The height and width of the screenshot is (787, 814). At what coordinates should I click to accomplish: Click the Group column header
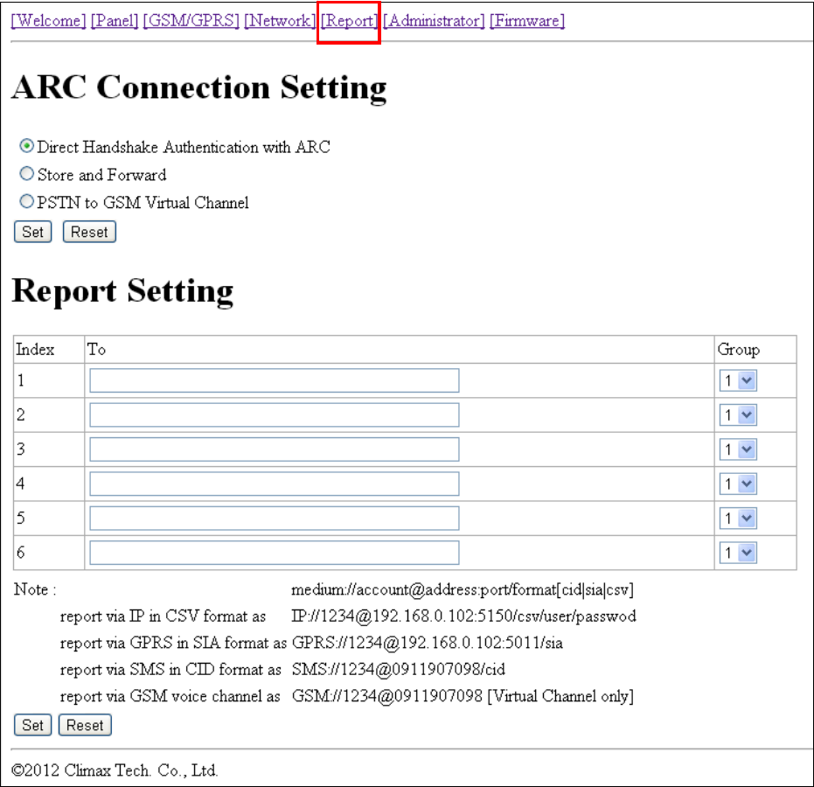[x=738, y=350]
